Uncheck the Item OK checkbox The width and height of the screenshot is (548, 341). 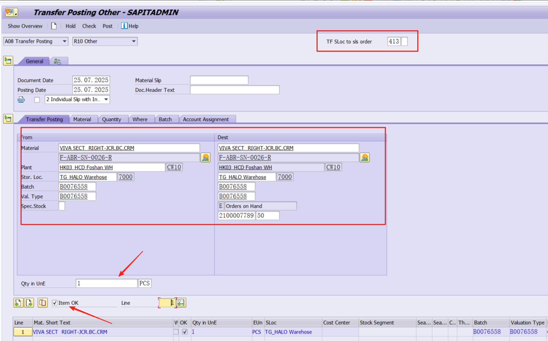pos(55,303)
